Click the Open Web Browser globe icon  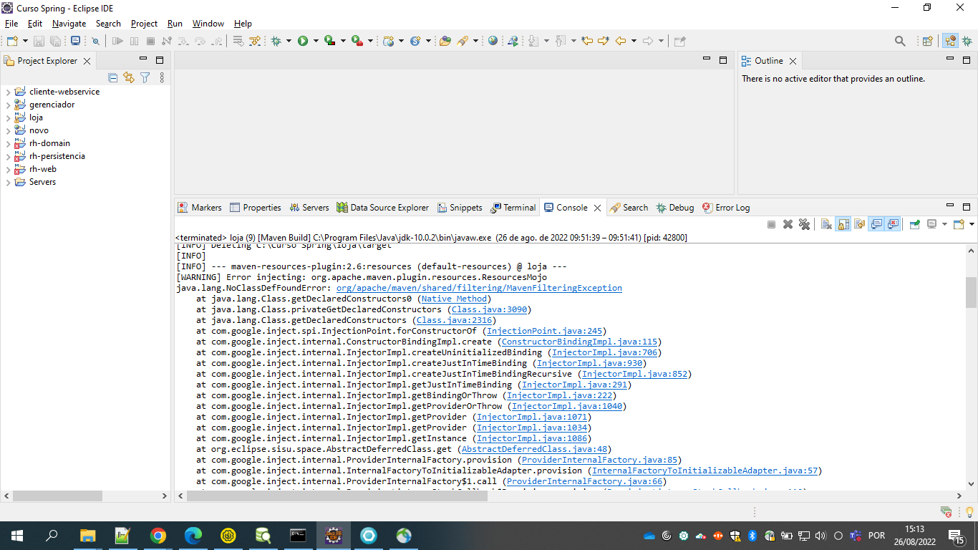[x=493, y=41]
